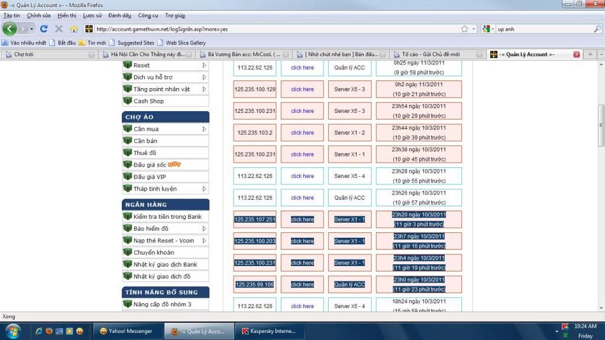The height and width of the screenshot is (340, 605).
Task: Select the Google search engine icon
Action: 486,29
